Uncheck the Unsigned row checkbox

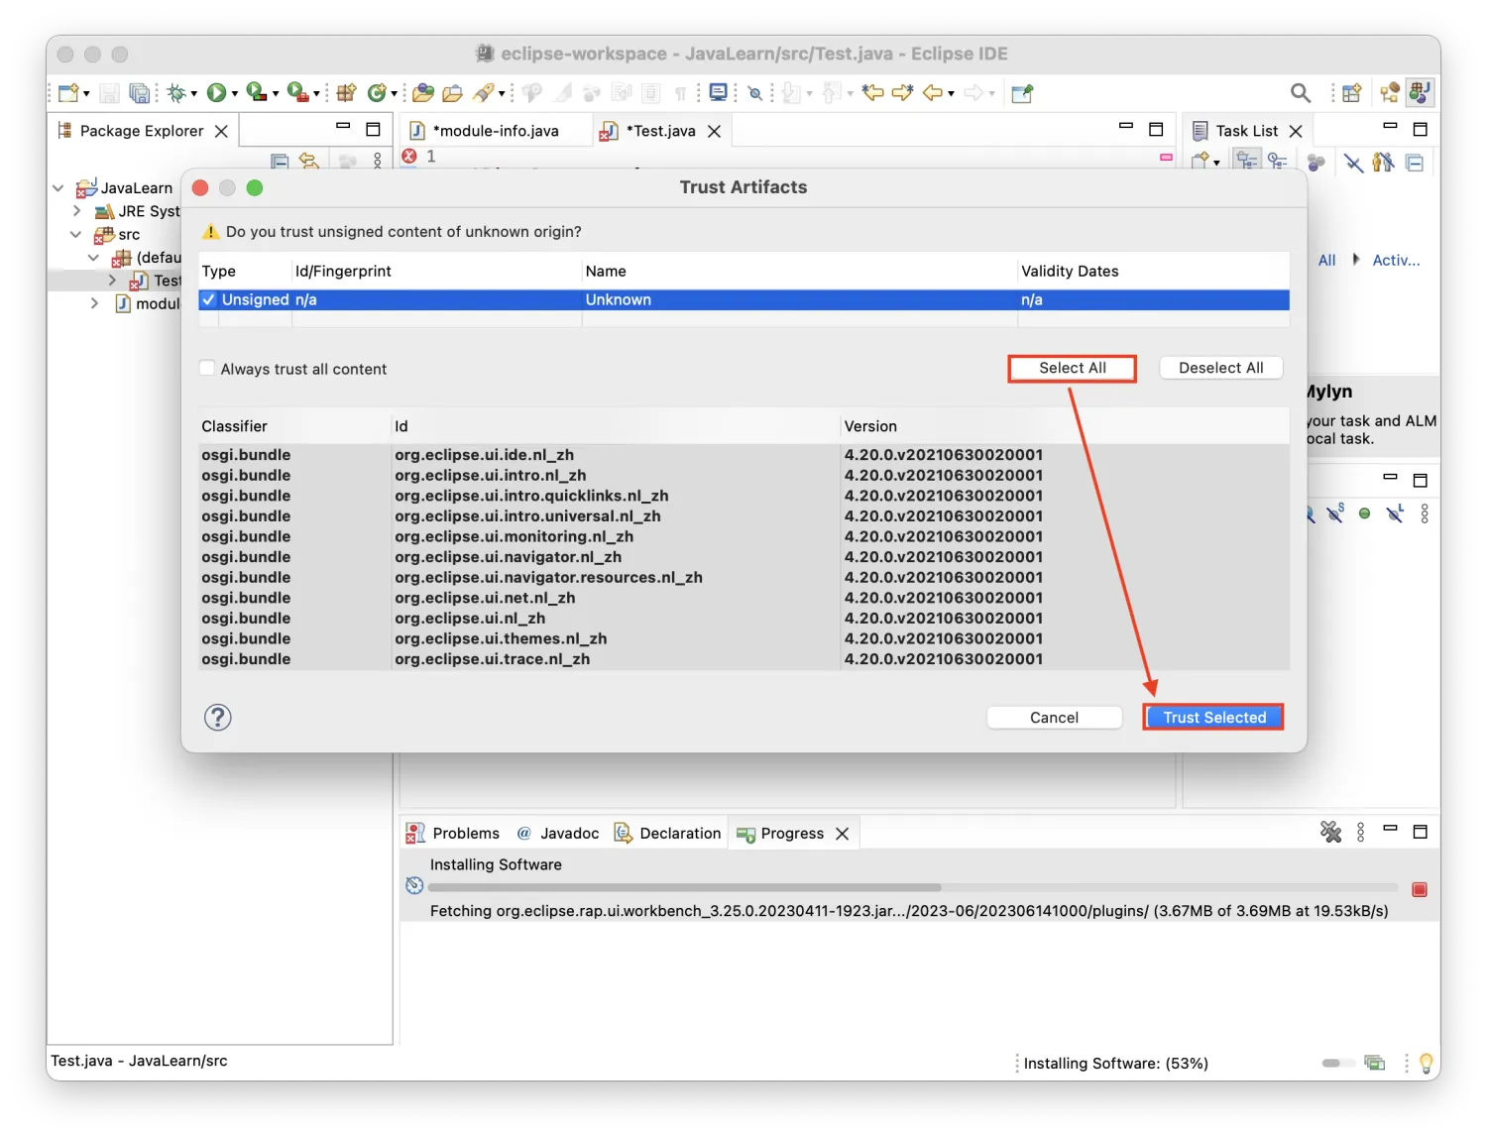click(208, 299)
